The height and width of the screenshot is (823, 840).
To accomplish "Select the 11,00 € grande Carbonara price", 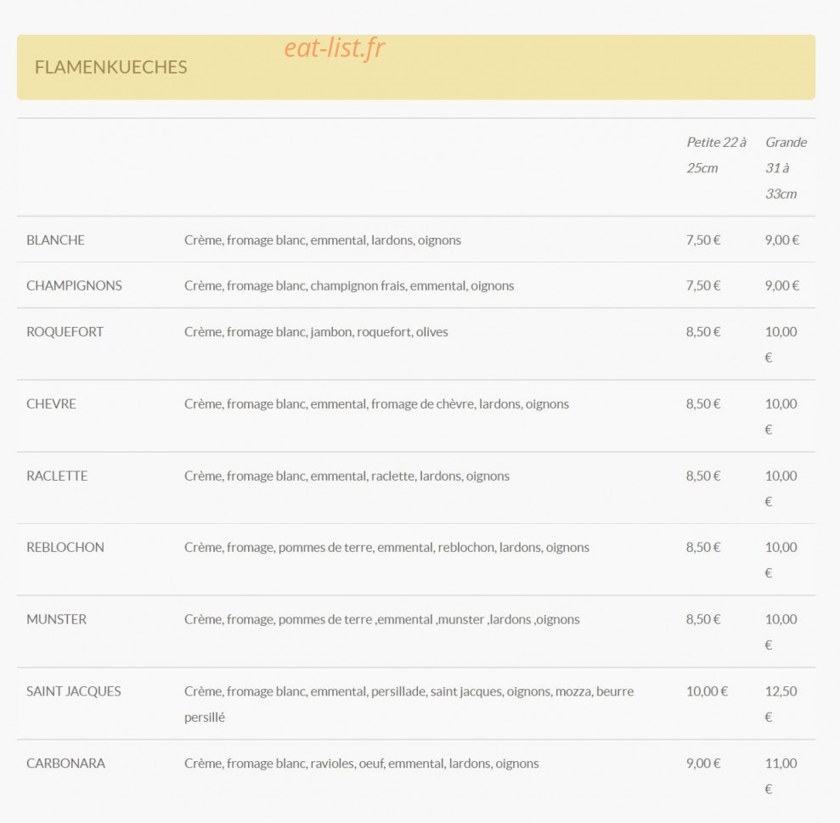I will pyautogui.click(x=781, y=775).
